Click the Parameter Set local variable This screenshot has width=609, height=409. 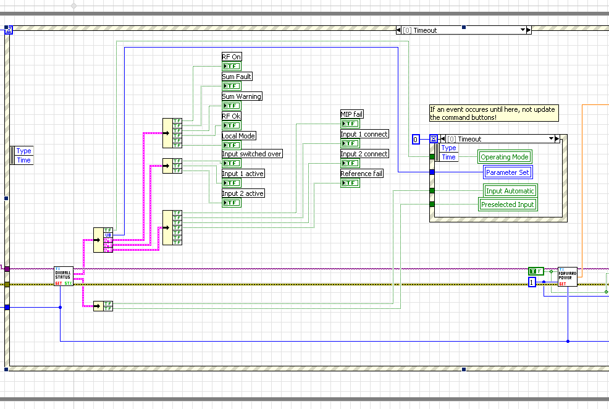(507, 172)
